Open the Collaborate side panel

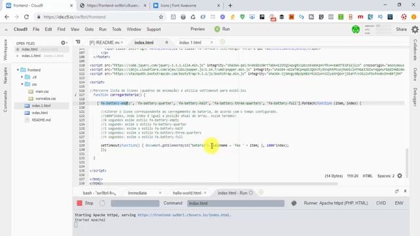click(415, 50)
